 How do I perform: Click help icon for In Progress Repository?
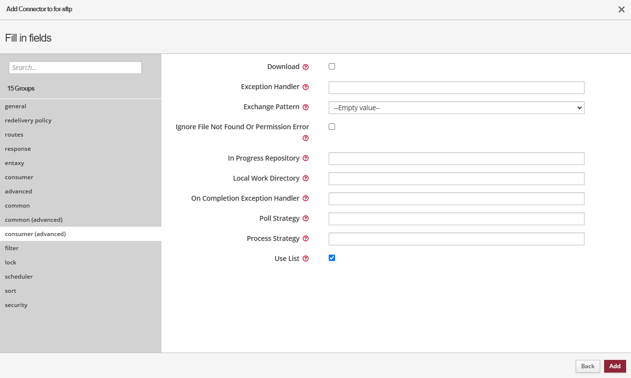[306, 159]
